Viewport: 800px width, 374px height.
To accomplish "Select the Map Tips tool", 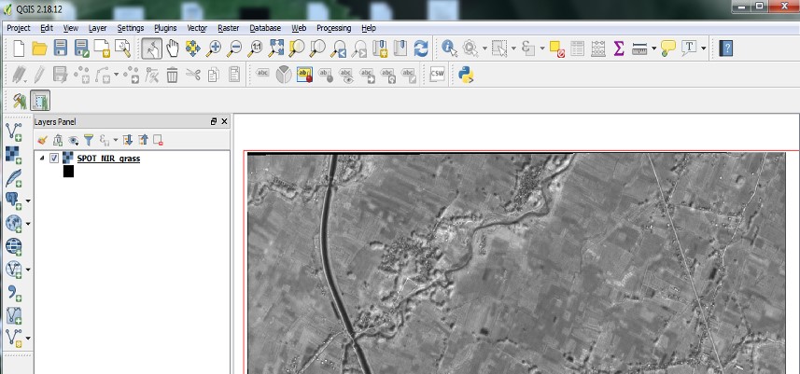I will [x=667, y=48].
